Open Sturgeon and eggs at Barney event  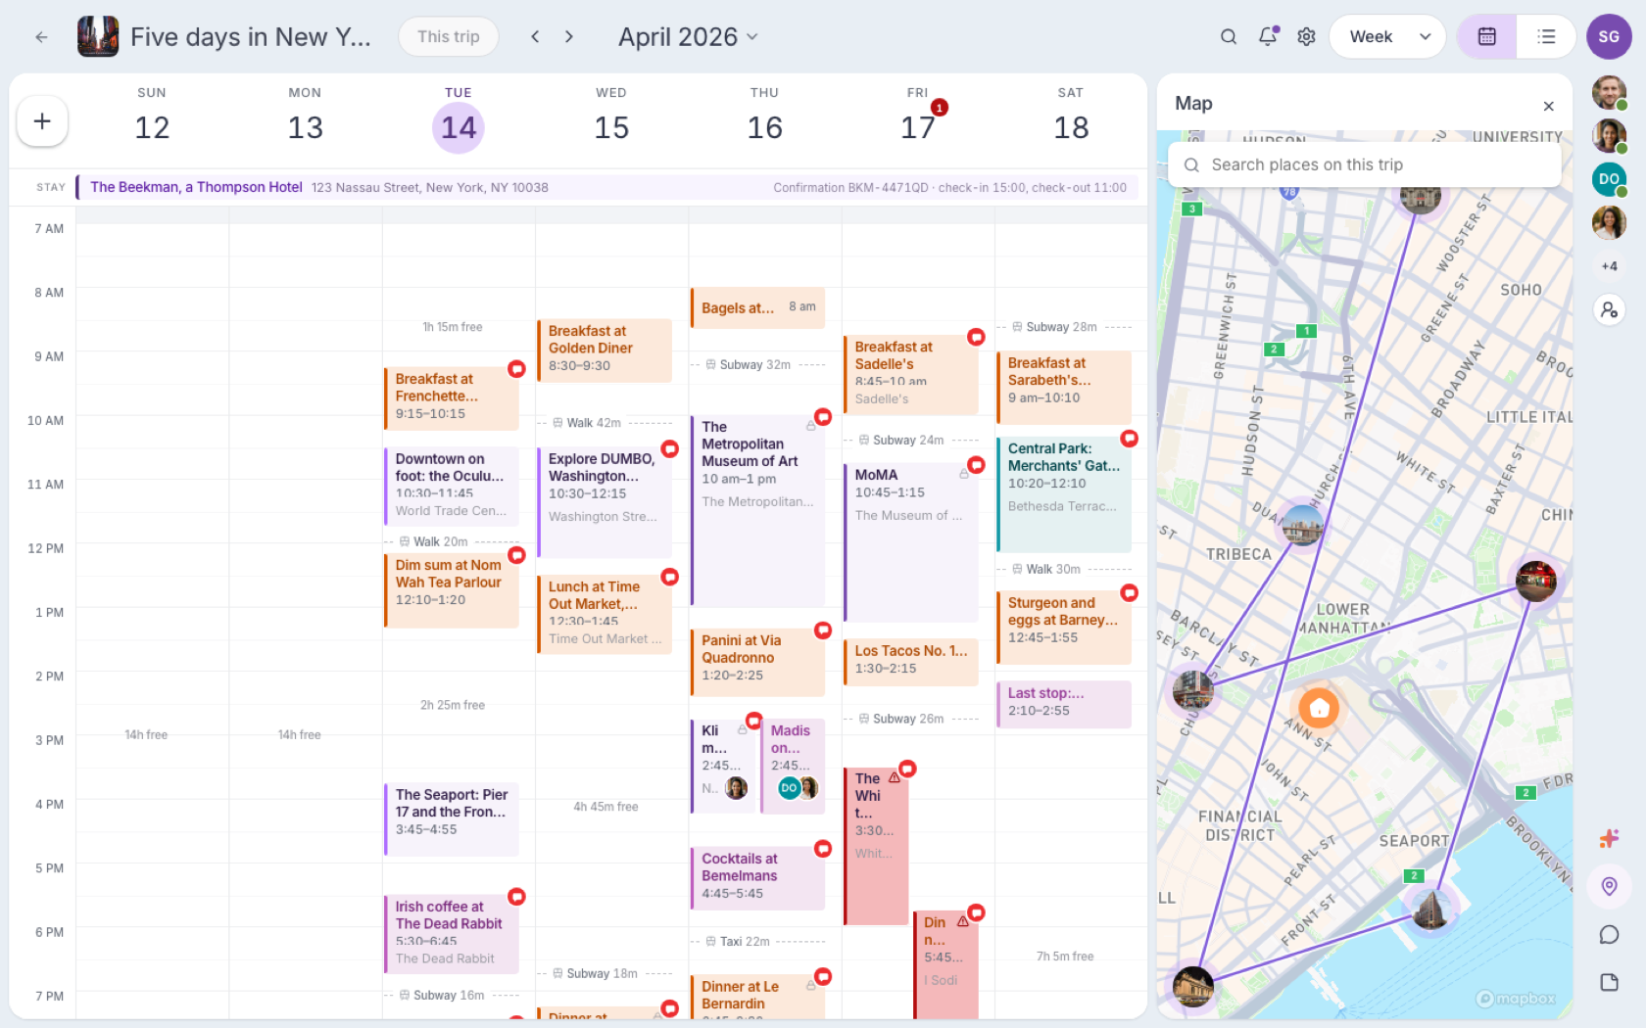(x=1063, y=627)
